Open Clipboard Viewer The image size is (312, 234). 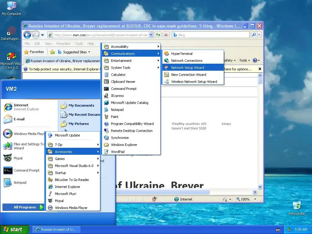(131, 82)
